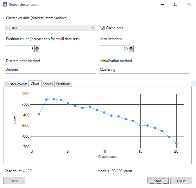Select the Initialization method Clustering field
The image size is (196, 188).
tap(144, 70)
